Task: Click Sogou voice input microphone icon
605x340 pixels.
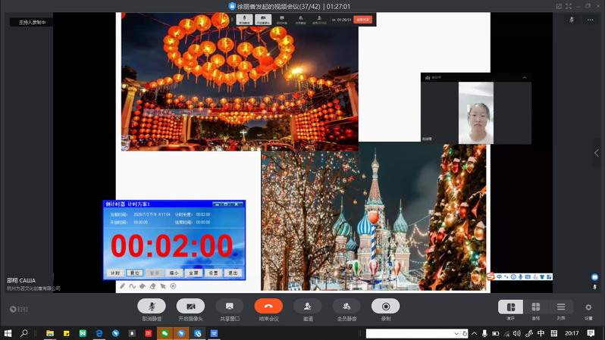Action: point(521,277)
